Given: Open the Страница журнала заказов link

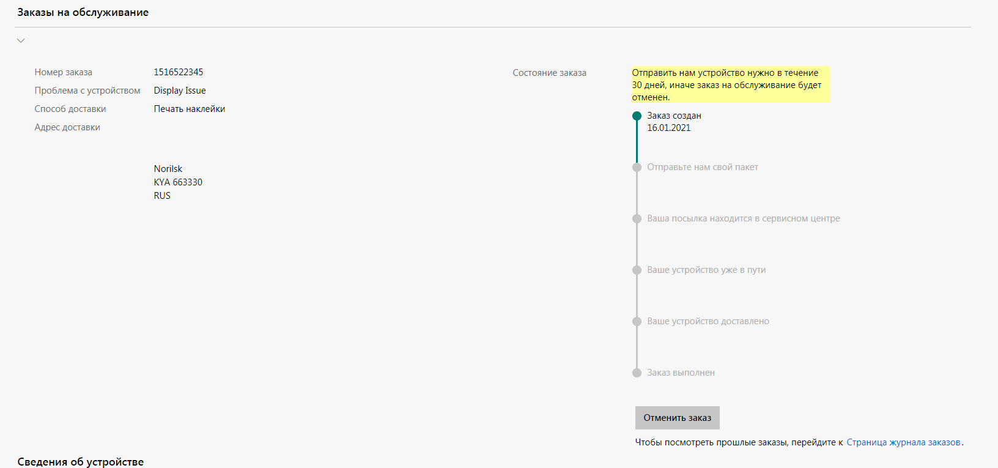Looking at the screenshot, I should pos(903,442).
